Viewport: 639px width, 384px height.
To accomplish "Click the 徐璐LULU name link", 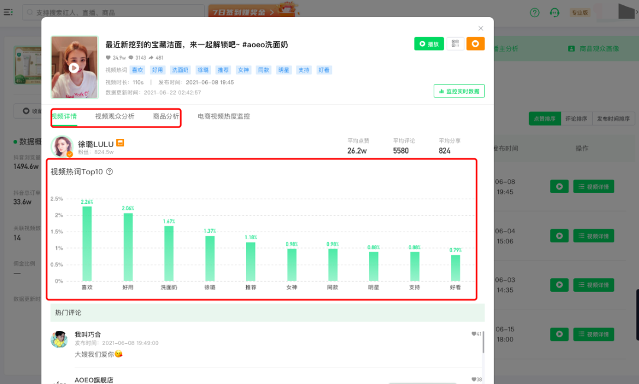I will pyautogui.click(x=96, y=144).
